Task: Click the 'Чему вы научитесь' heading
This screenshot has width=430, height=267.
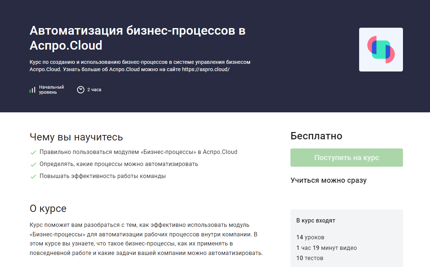Action: (x=76, y=137)
